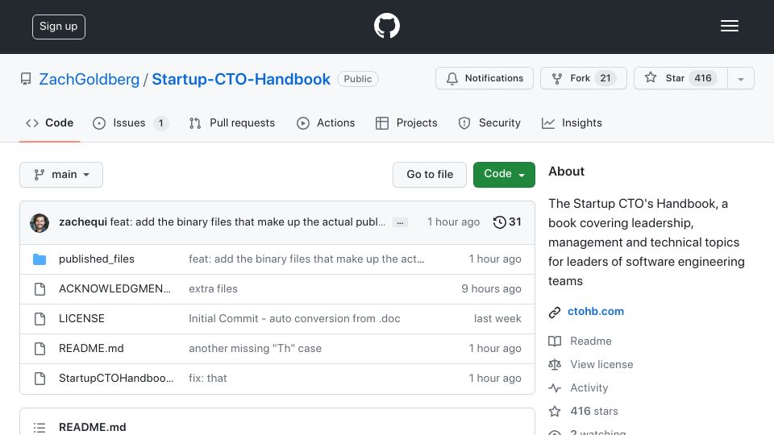This screenshot has width=774, height=435.
Task: Open the 416 stars link
Action: click(x=594, y=411)
